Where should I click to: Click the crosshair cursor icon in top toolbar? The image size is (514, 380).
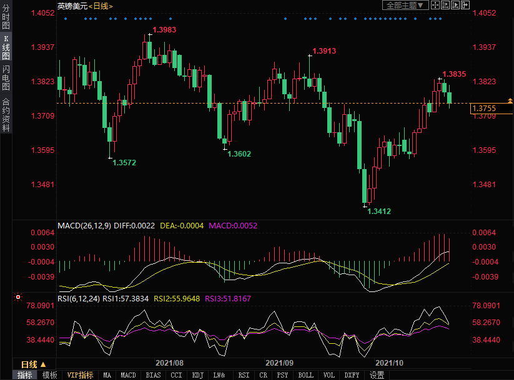[435, 5]
